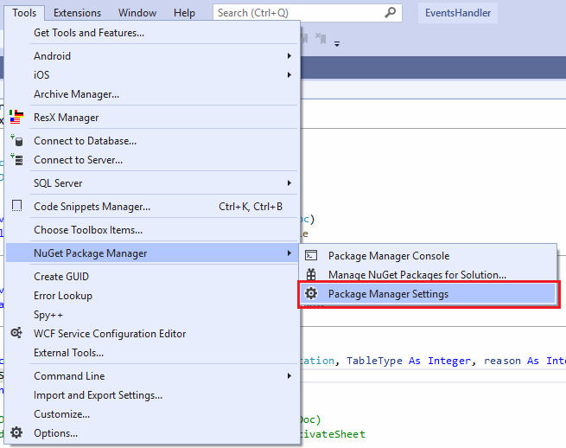Expand the SQL Server submenu arrow

coord(289,182)
